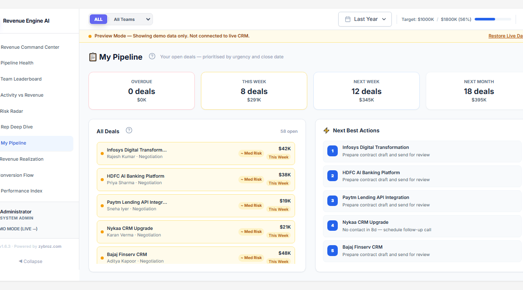Viewport: 523px width, 290px height.
Task: Click the help icon next to My Pipeline
Action: 152,56
